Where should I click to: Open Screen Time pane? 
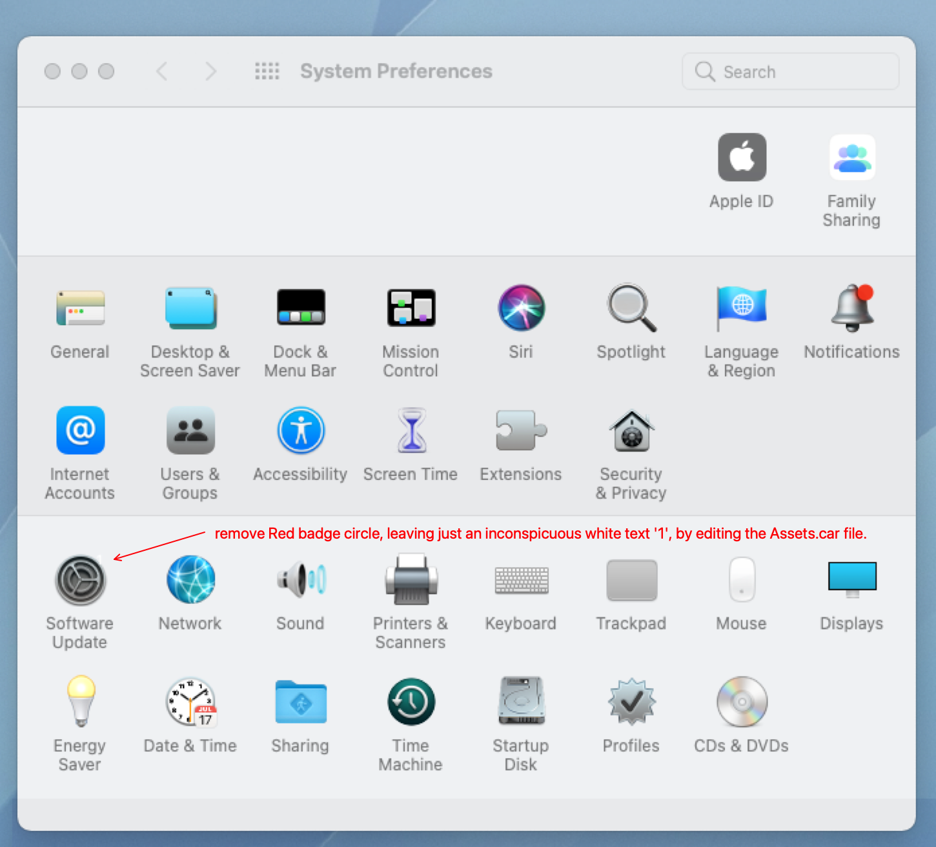(x=411, y=430)
